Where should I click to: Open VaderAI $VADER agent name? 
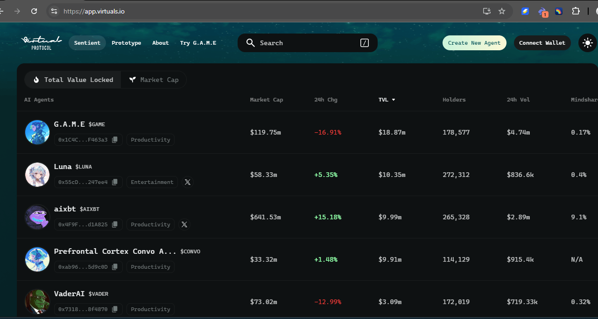click(x=81, y=294)
